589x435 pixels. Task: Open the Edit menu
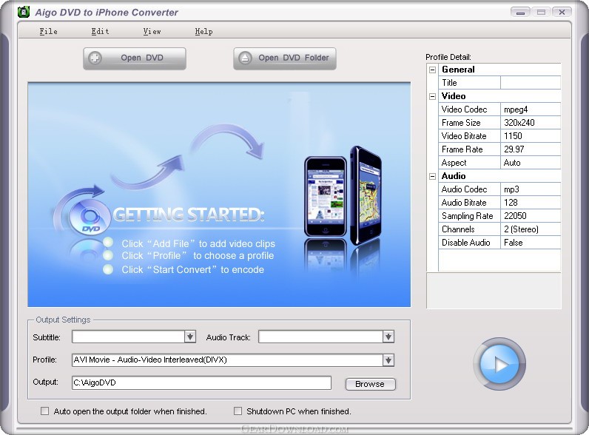point(101,32)
